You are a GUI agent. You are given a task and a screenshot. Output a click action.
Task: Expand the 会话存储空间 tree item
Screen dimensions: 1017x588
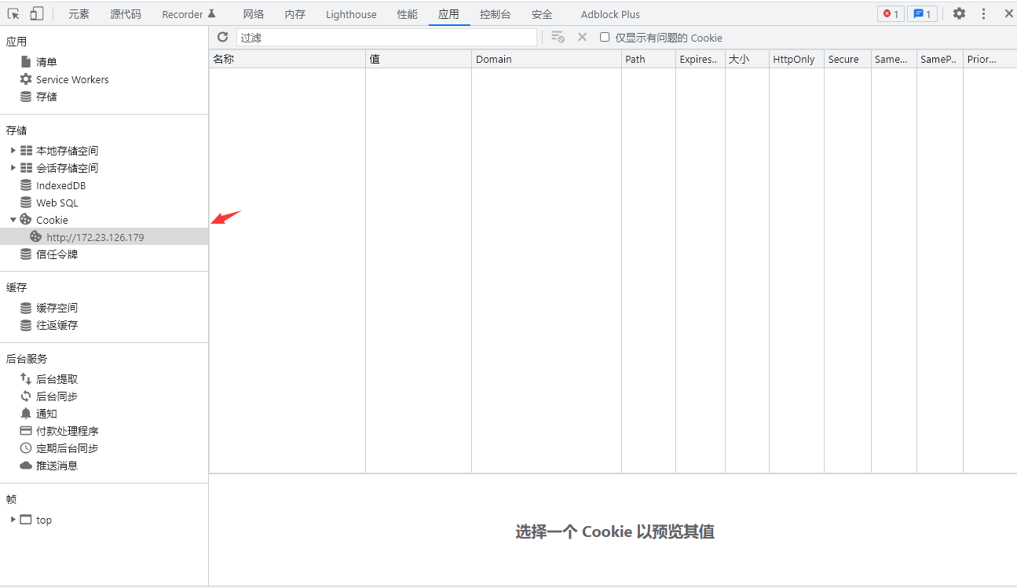[13, 167]
